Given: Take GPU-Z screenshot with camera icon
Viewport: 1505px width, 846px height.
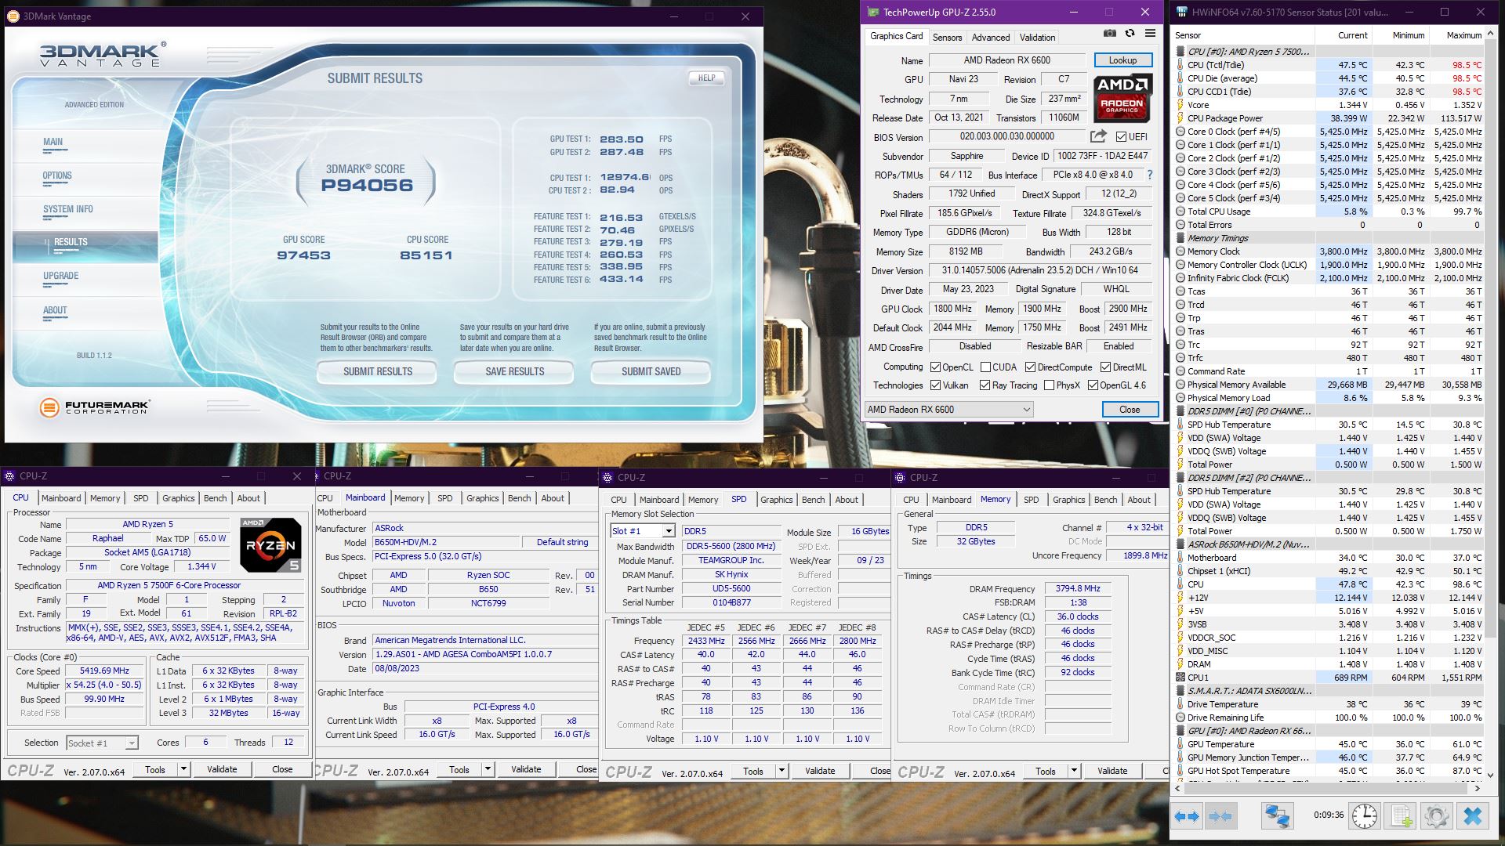Looking at the screenshot, I should [x=1110, y=34].
